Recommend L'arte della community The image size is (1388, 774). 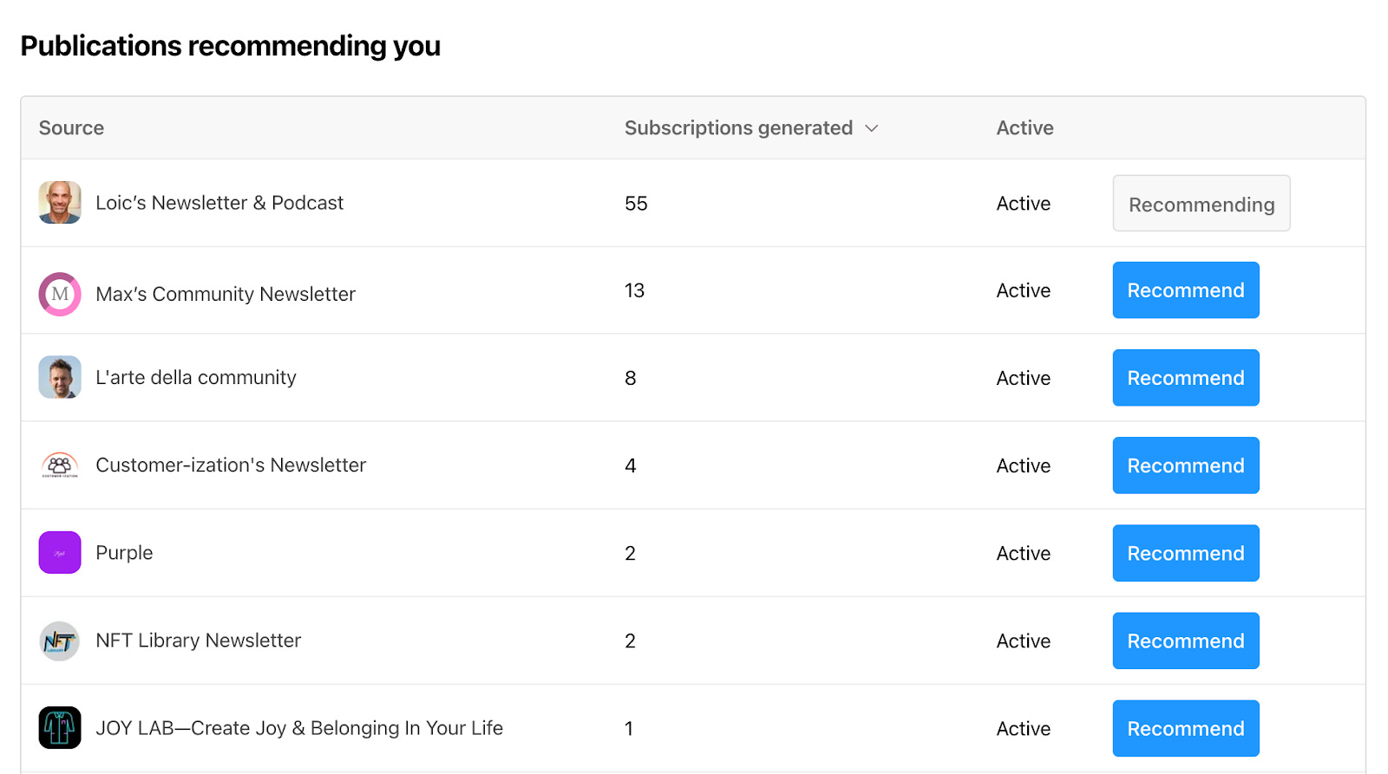pos(1186,378)
